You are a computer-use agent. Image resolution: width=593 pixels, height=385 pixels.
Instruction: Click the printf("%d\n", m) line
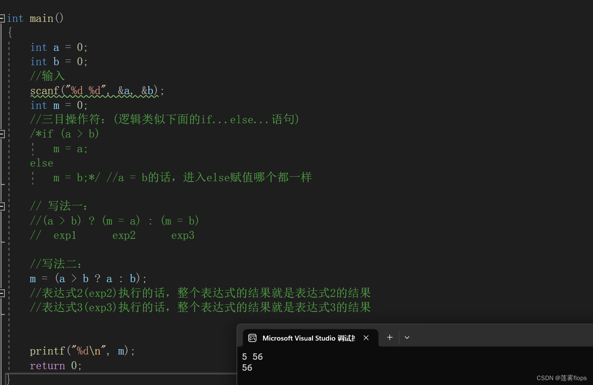[x=82, y=351]
